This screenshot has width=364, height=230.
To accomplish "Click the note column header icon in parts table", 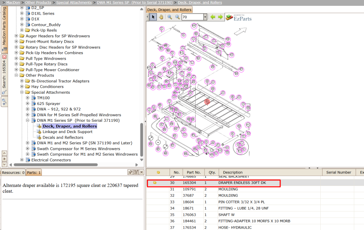I will click(158, 172).
